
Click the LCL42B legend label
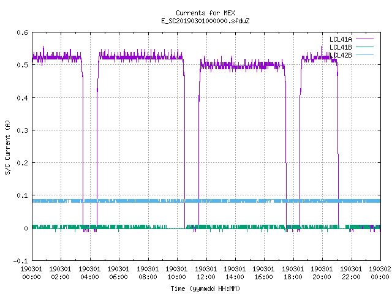[x=341, y=55]
